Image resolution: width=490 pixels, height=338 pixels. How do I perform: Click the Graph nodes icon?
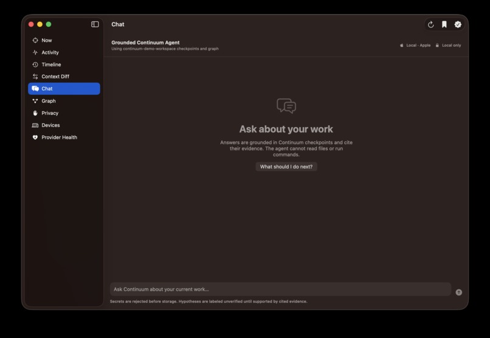pos(35,101)
